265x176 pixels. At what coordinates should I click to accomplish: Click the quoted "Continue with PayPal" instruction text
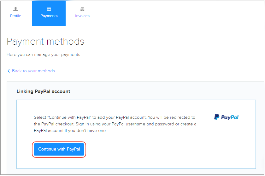[x=69, y=117]
